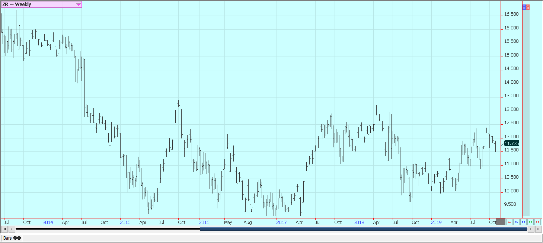Click the 2014 year label on time axis
This screenshot has height=243, width=543.
[48, 222]
